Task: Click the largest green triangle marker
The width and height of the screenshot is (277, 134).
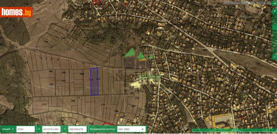Action: point(129,52)
